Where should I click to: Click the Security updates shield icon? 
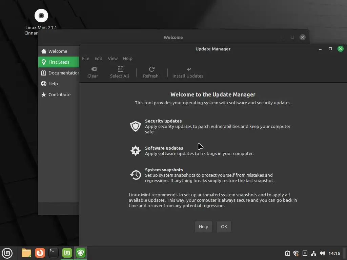[136, 126]
